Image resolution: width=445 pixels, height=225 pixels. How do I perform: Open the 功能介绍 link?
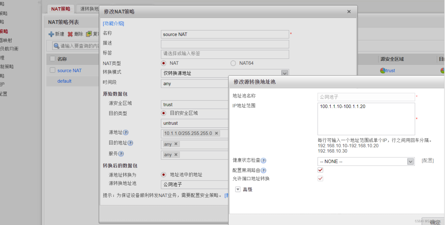click(114, 23)
